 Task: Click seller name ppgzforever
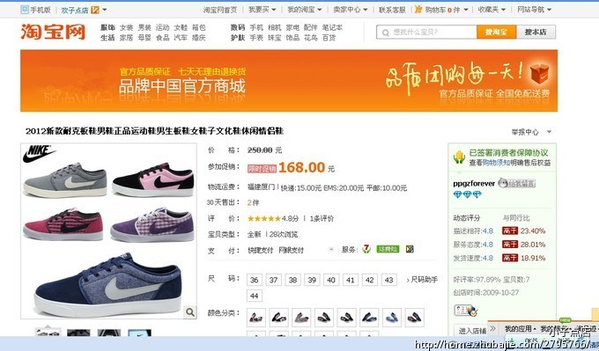[x=474, y=184]
